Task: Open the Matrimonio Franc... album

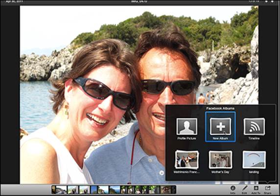Action: pyautogui.click(x=187, y=159)
